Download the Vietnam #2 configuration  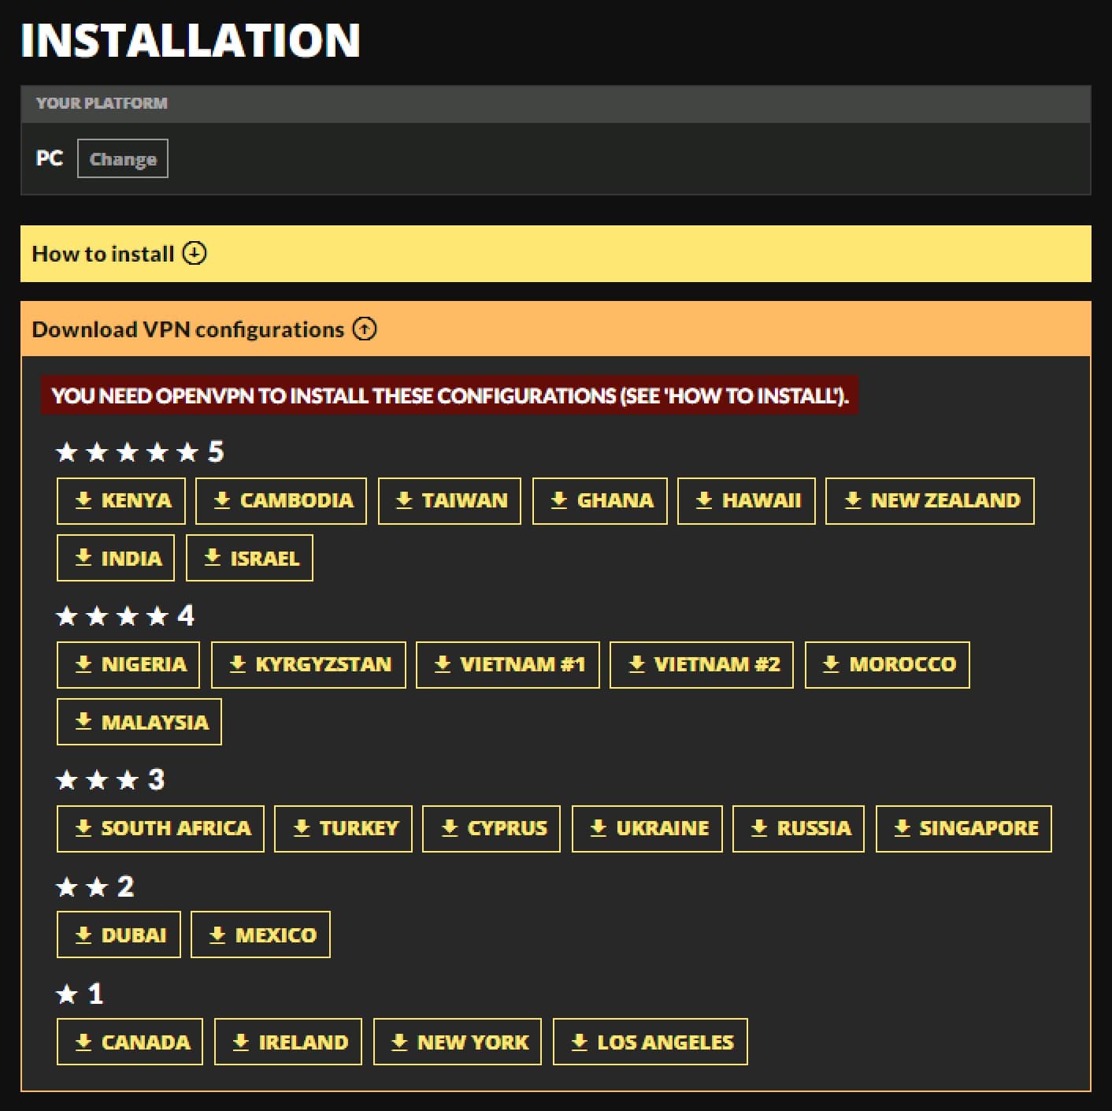click(x=701, y=664)
